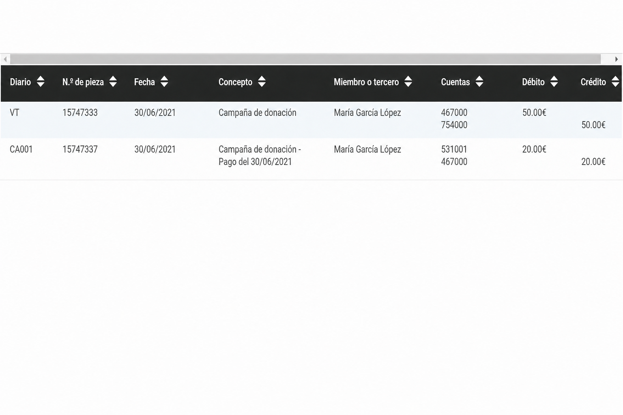Select the CA001 diario cell
This screenshot has width=623, height=415.
point(21,149)
